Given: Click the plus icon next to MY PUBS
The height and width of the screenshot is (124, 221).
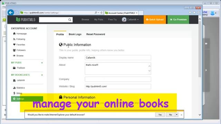Looking at the screenshot, I should pos(42,63).
